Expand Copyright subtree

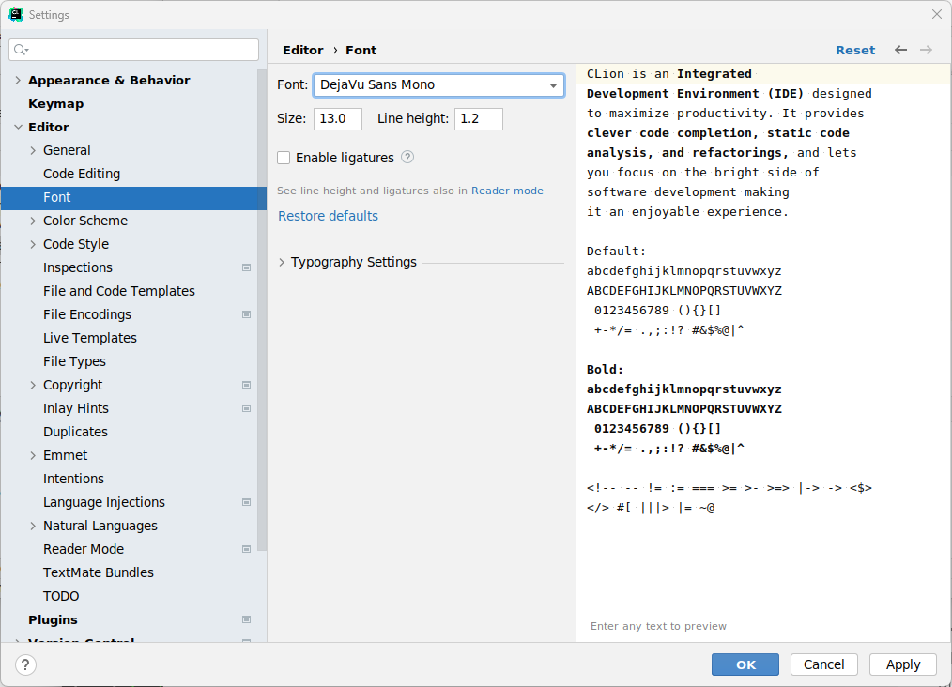(34, 385)
